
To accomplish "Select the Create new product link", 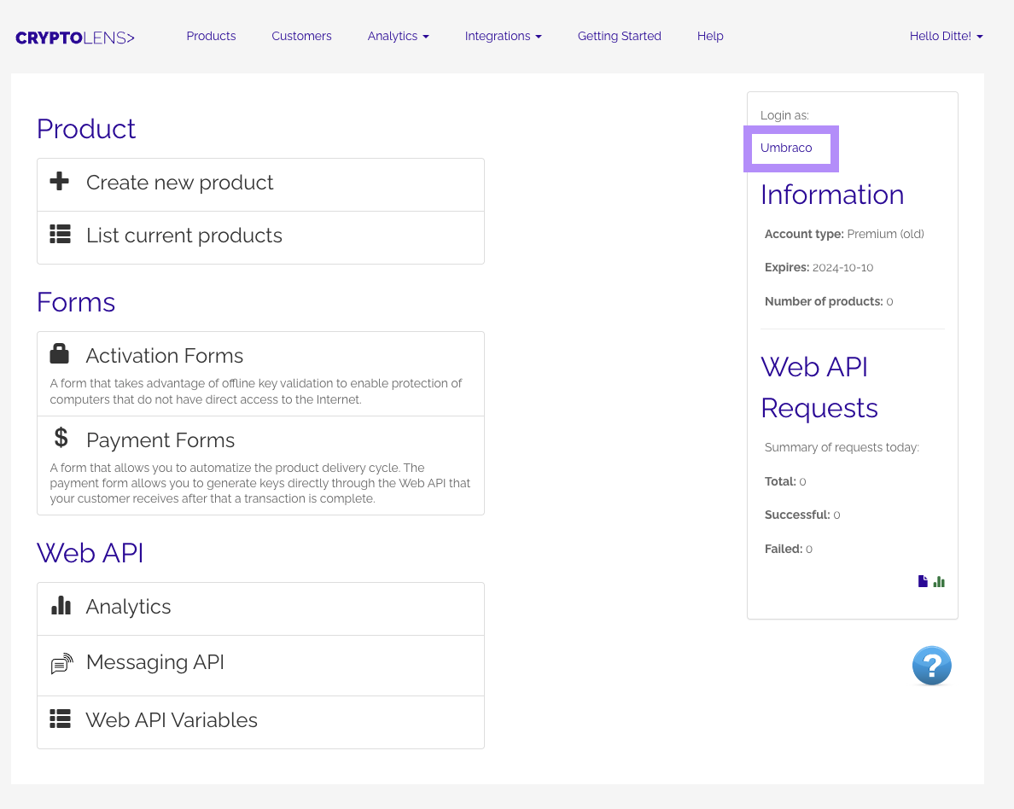I will coord(179,183).
